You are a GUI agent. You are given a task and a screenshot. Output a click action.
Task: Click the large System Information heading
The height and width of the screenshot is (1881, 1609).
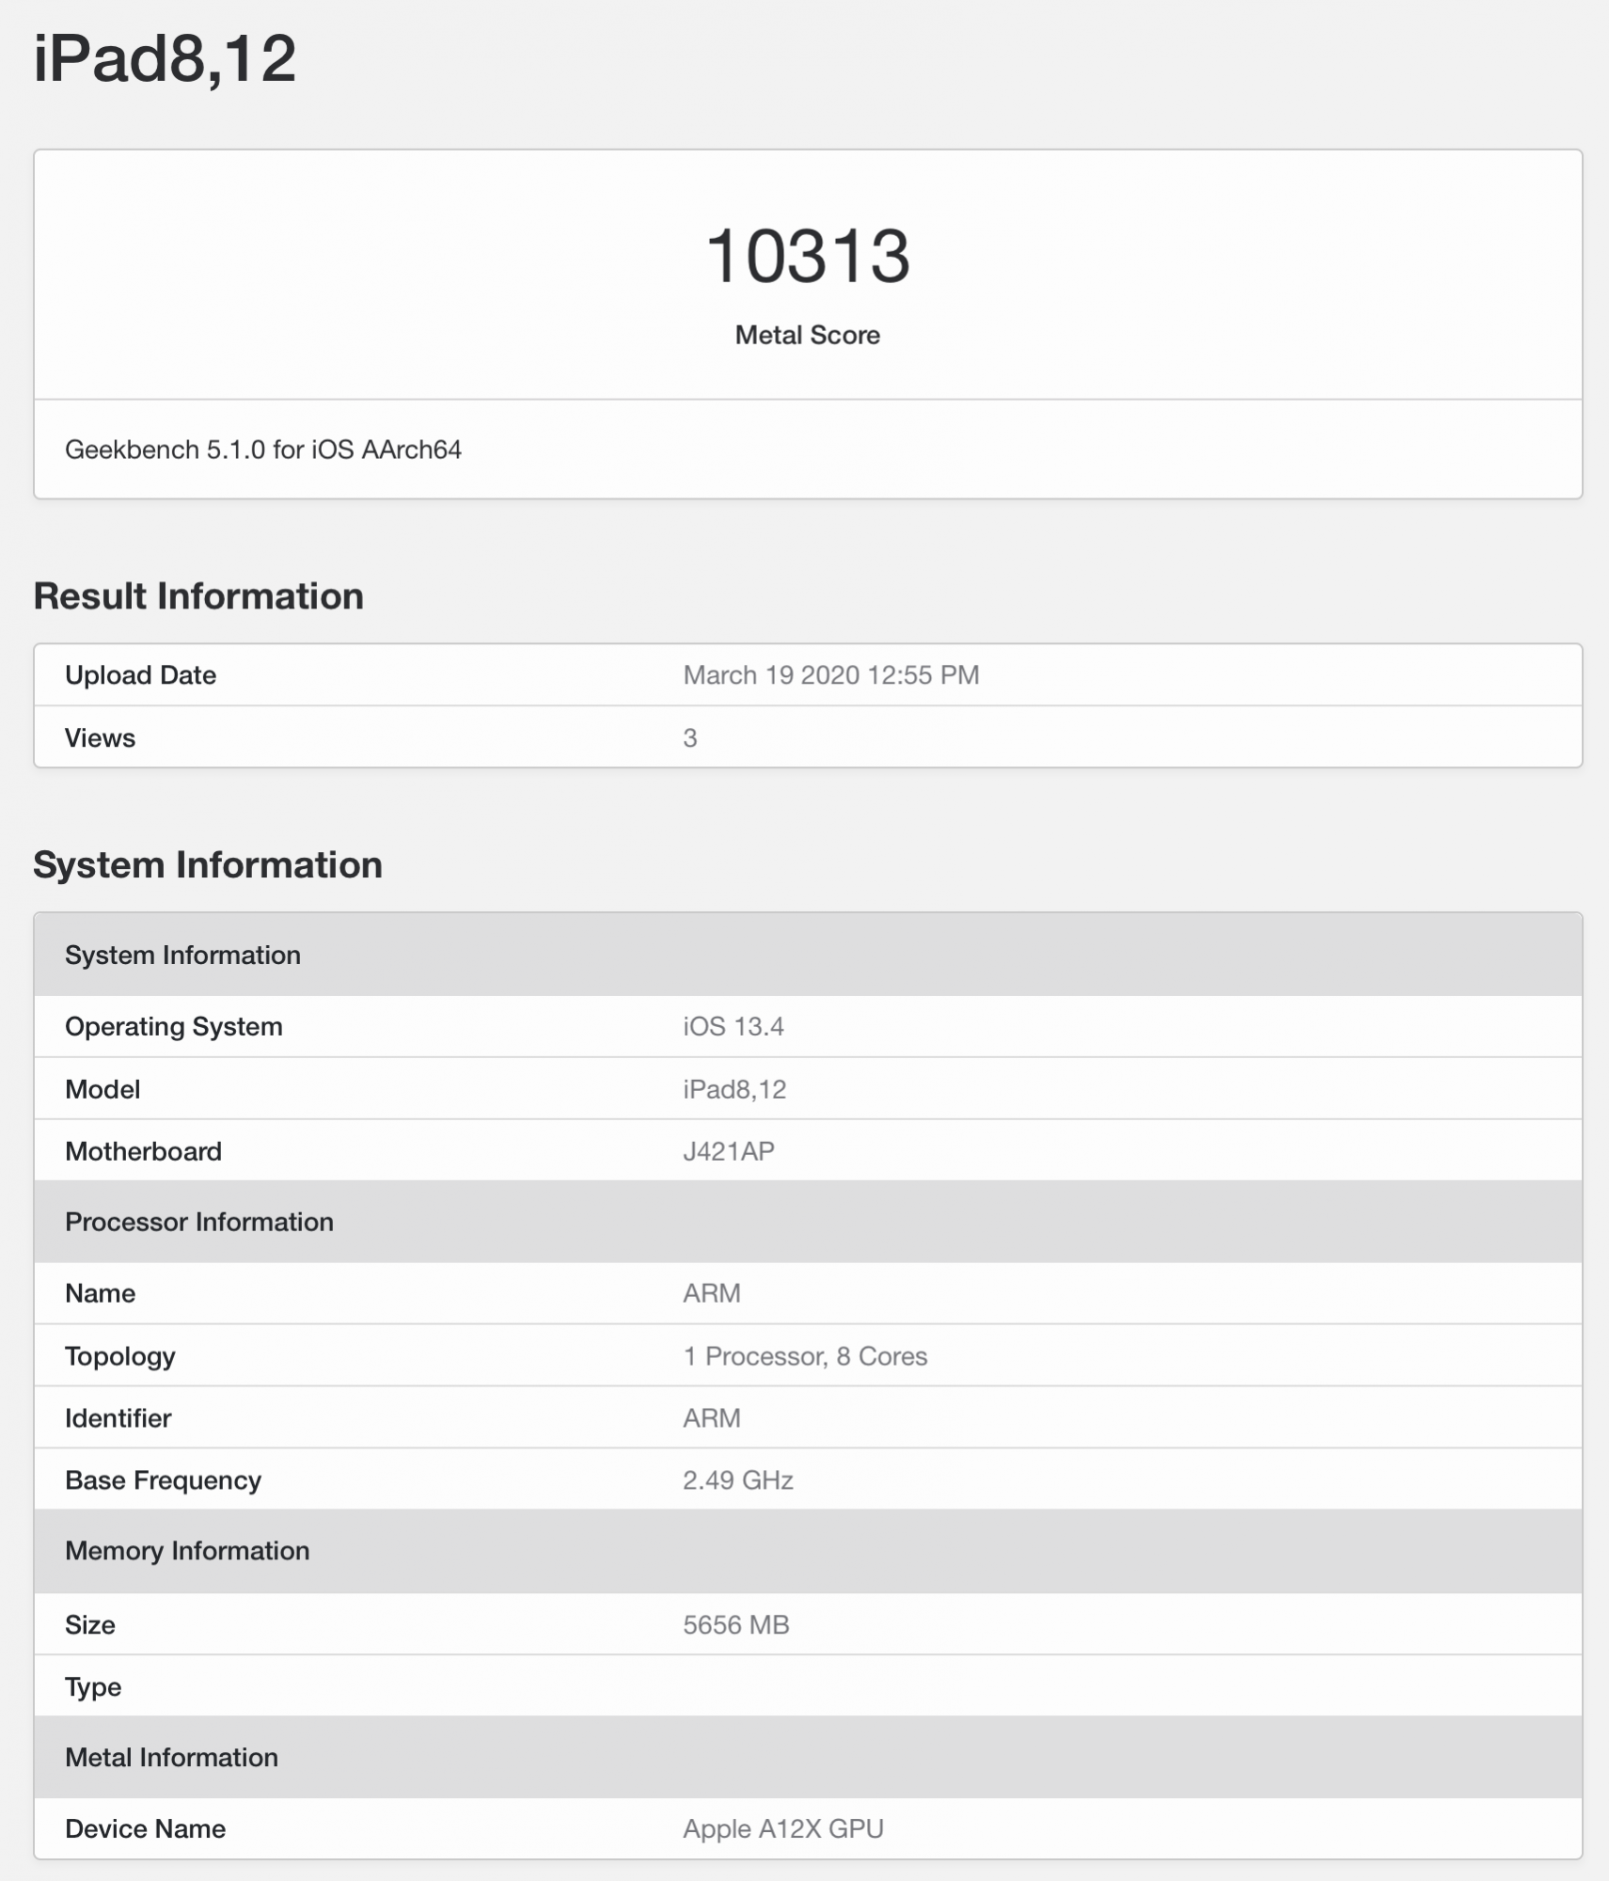click(208, 865)
